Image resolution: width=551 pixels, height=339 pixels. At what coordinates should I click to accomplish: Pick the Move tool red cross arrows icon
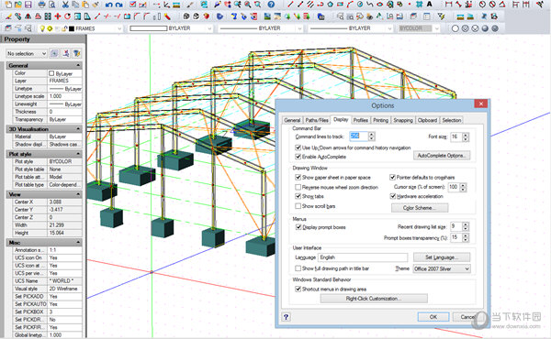[x=58, y=16]
